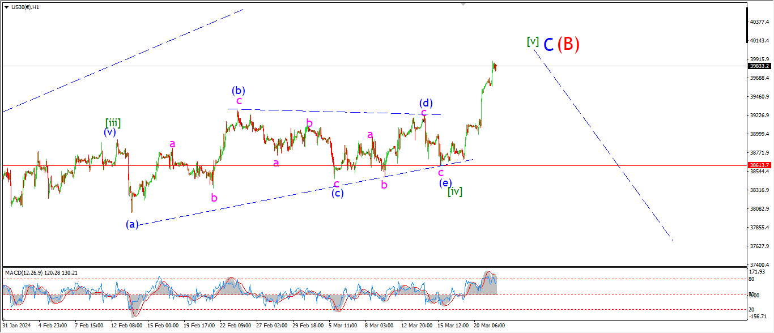Click the current price tag 39833.2
The width and height of the screenshot is (774, 333).
coord(759,66)
